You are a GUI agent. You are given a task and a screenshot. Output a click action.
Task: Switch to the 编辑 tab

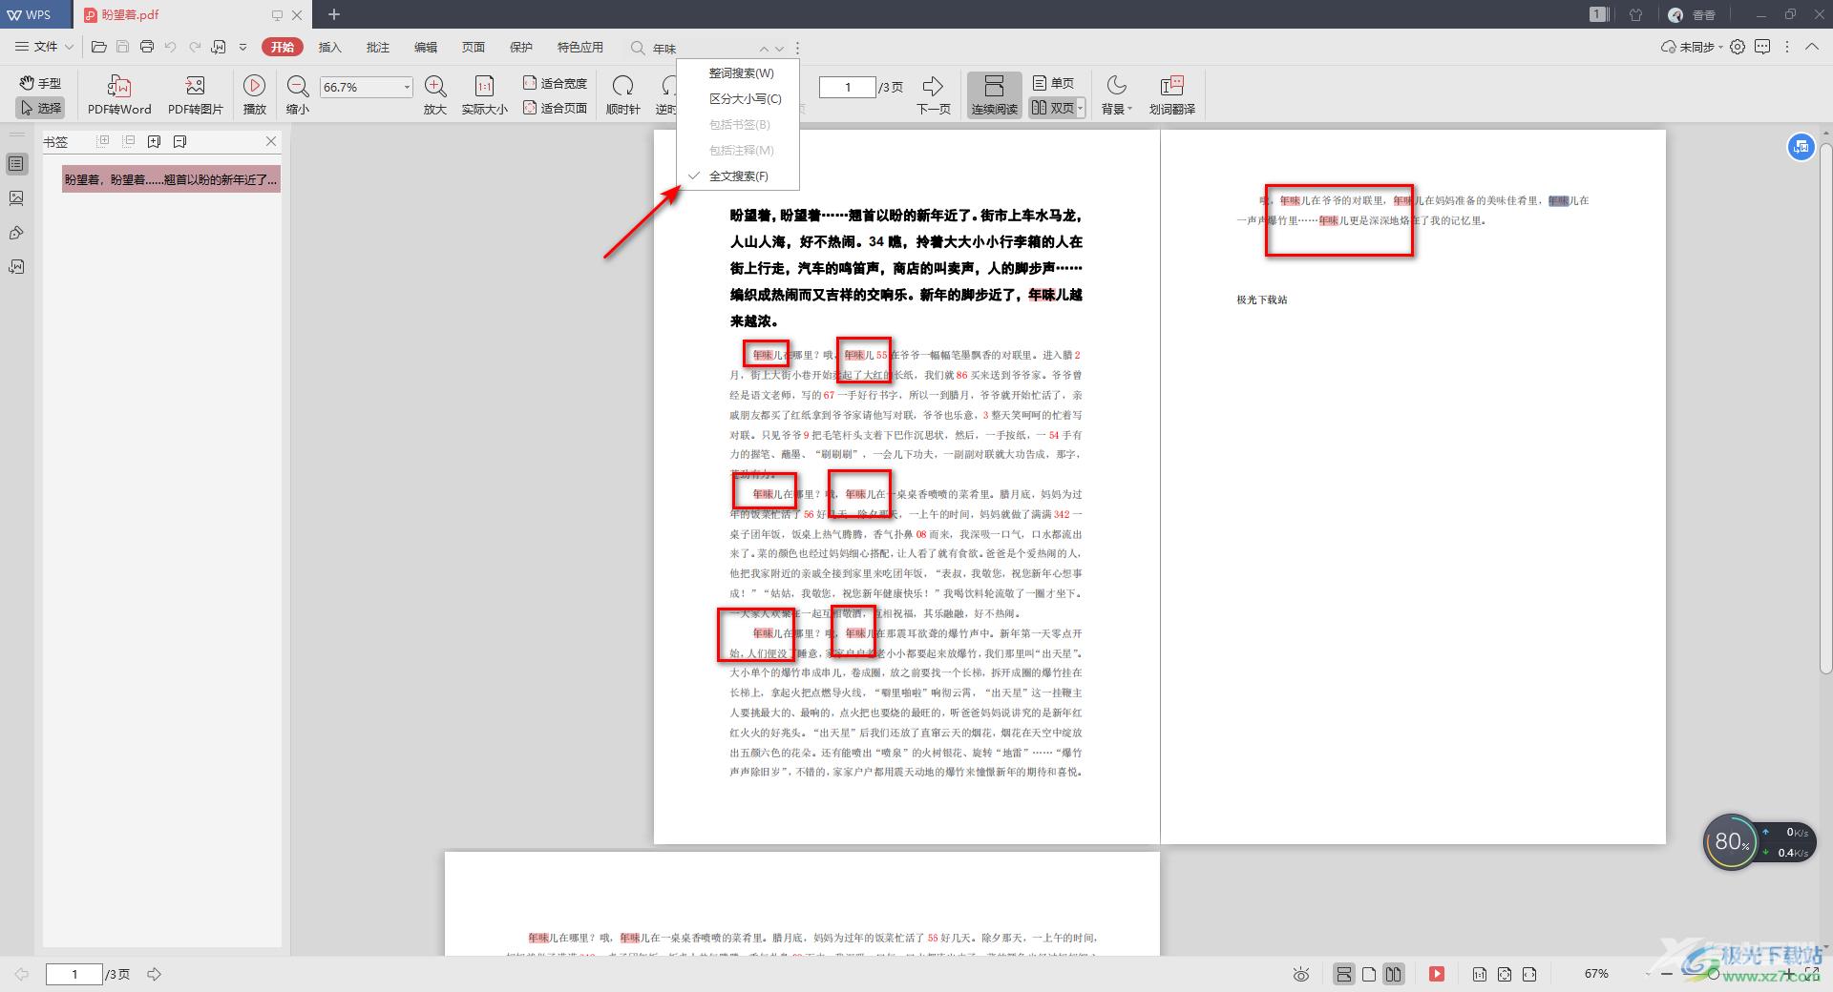click(426, 47)
